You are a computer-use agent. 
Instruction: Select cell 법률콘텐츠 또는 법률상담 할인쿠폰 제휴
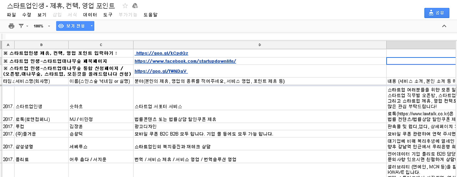[260, 116]
